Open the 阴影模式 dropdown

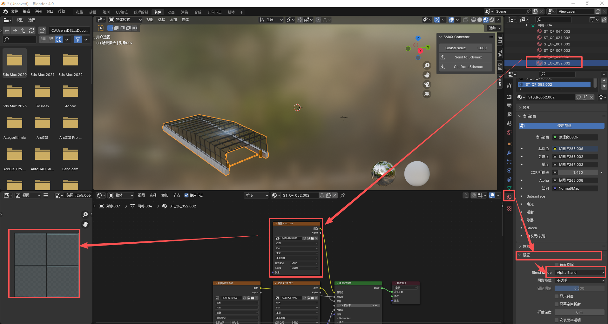tap(580, 280)
